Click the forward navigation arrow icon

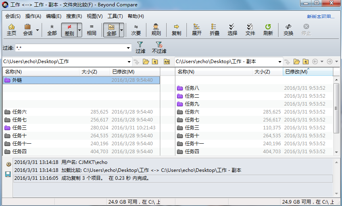coord(330,62)
